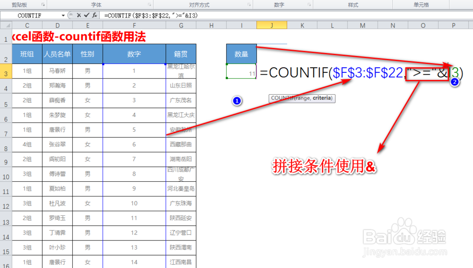Image resolution: width=473 pixels, height=268 pixels.
Task: Click the name cell 罗绮玉
Action: pyautogui.click(x=57, y=218)
